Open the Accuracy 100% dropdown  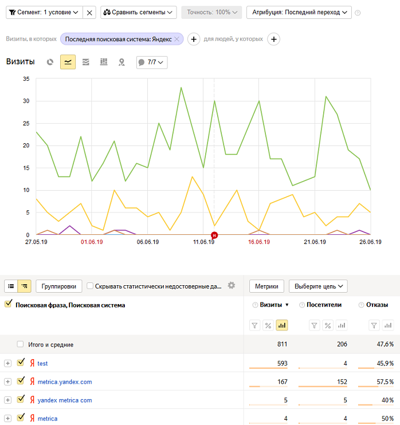211,13
